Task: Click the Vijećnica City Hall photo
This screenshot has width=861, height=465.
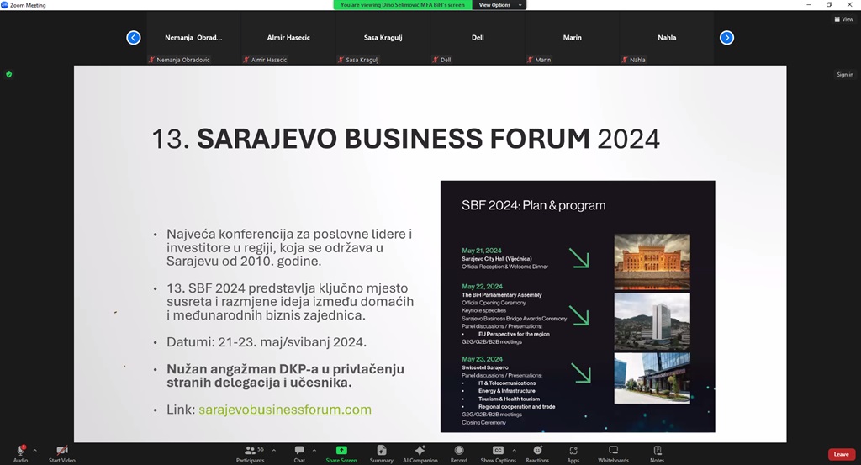Action: tap(652, 262)
